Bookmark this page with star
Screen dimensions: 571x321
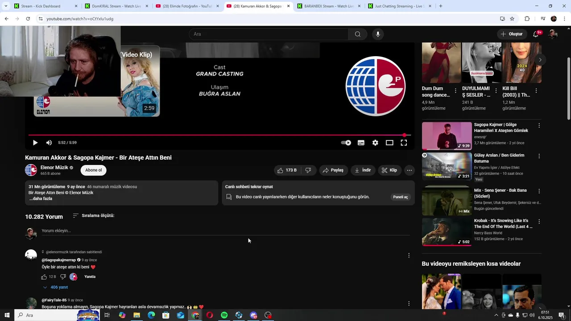[512, 19]
